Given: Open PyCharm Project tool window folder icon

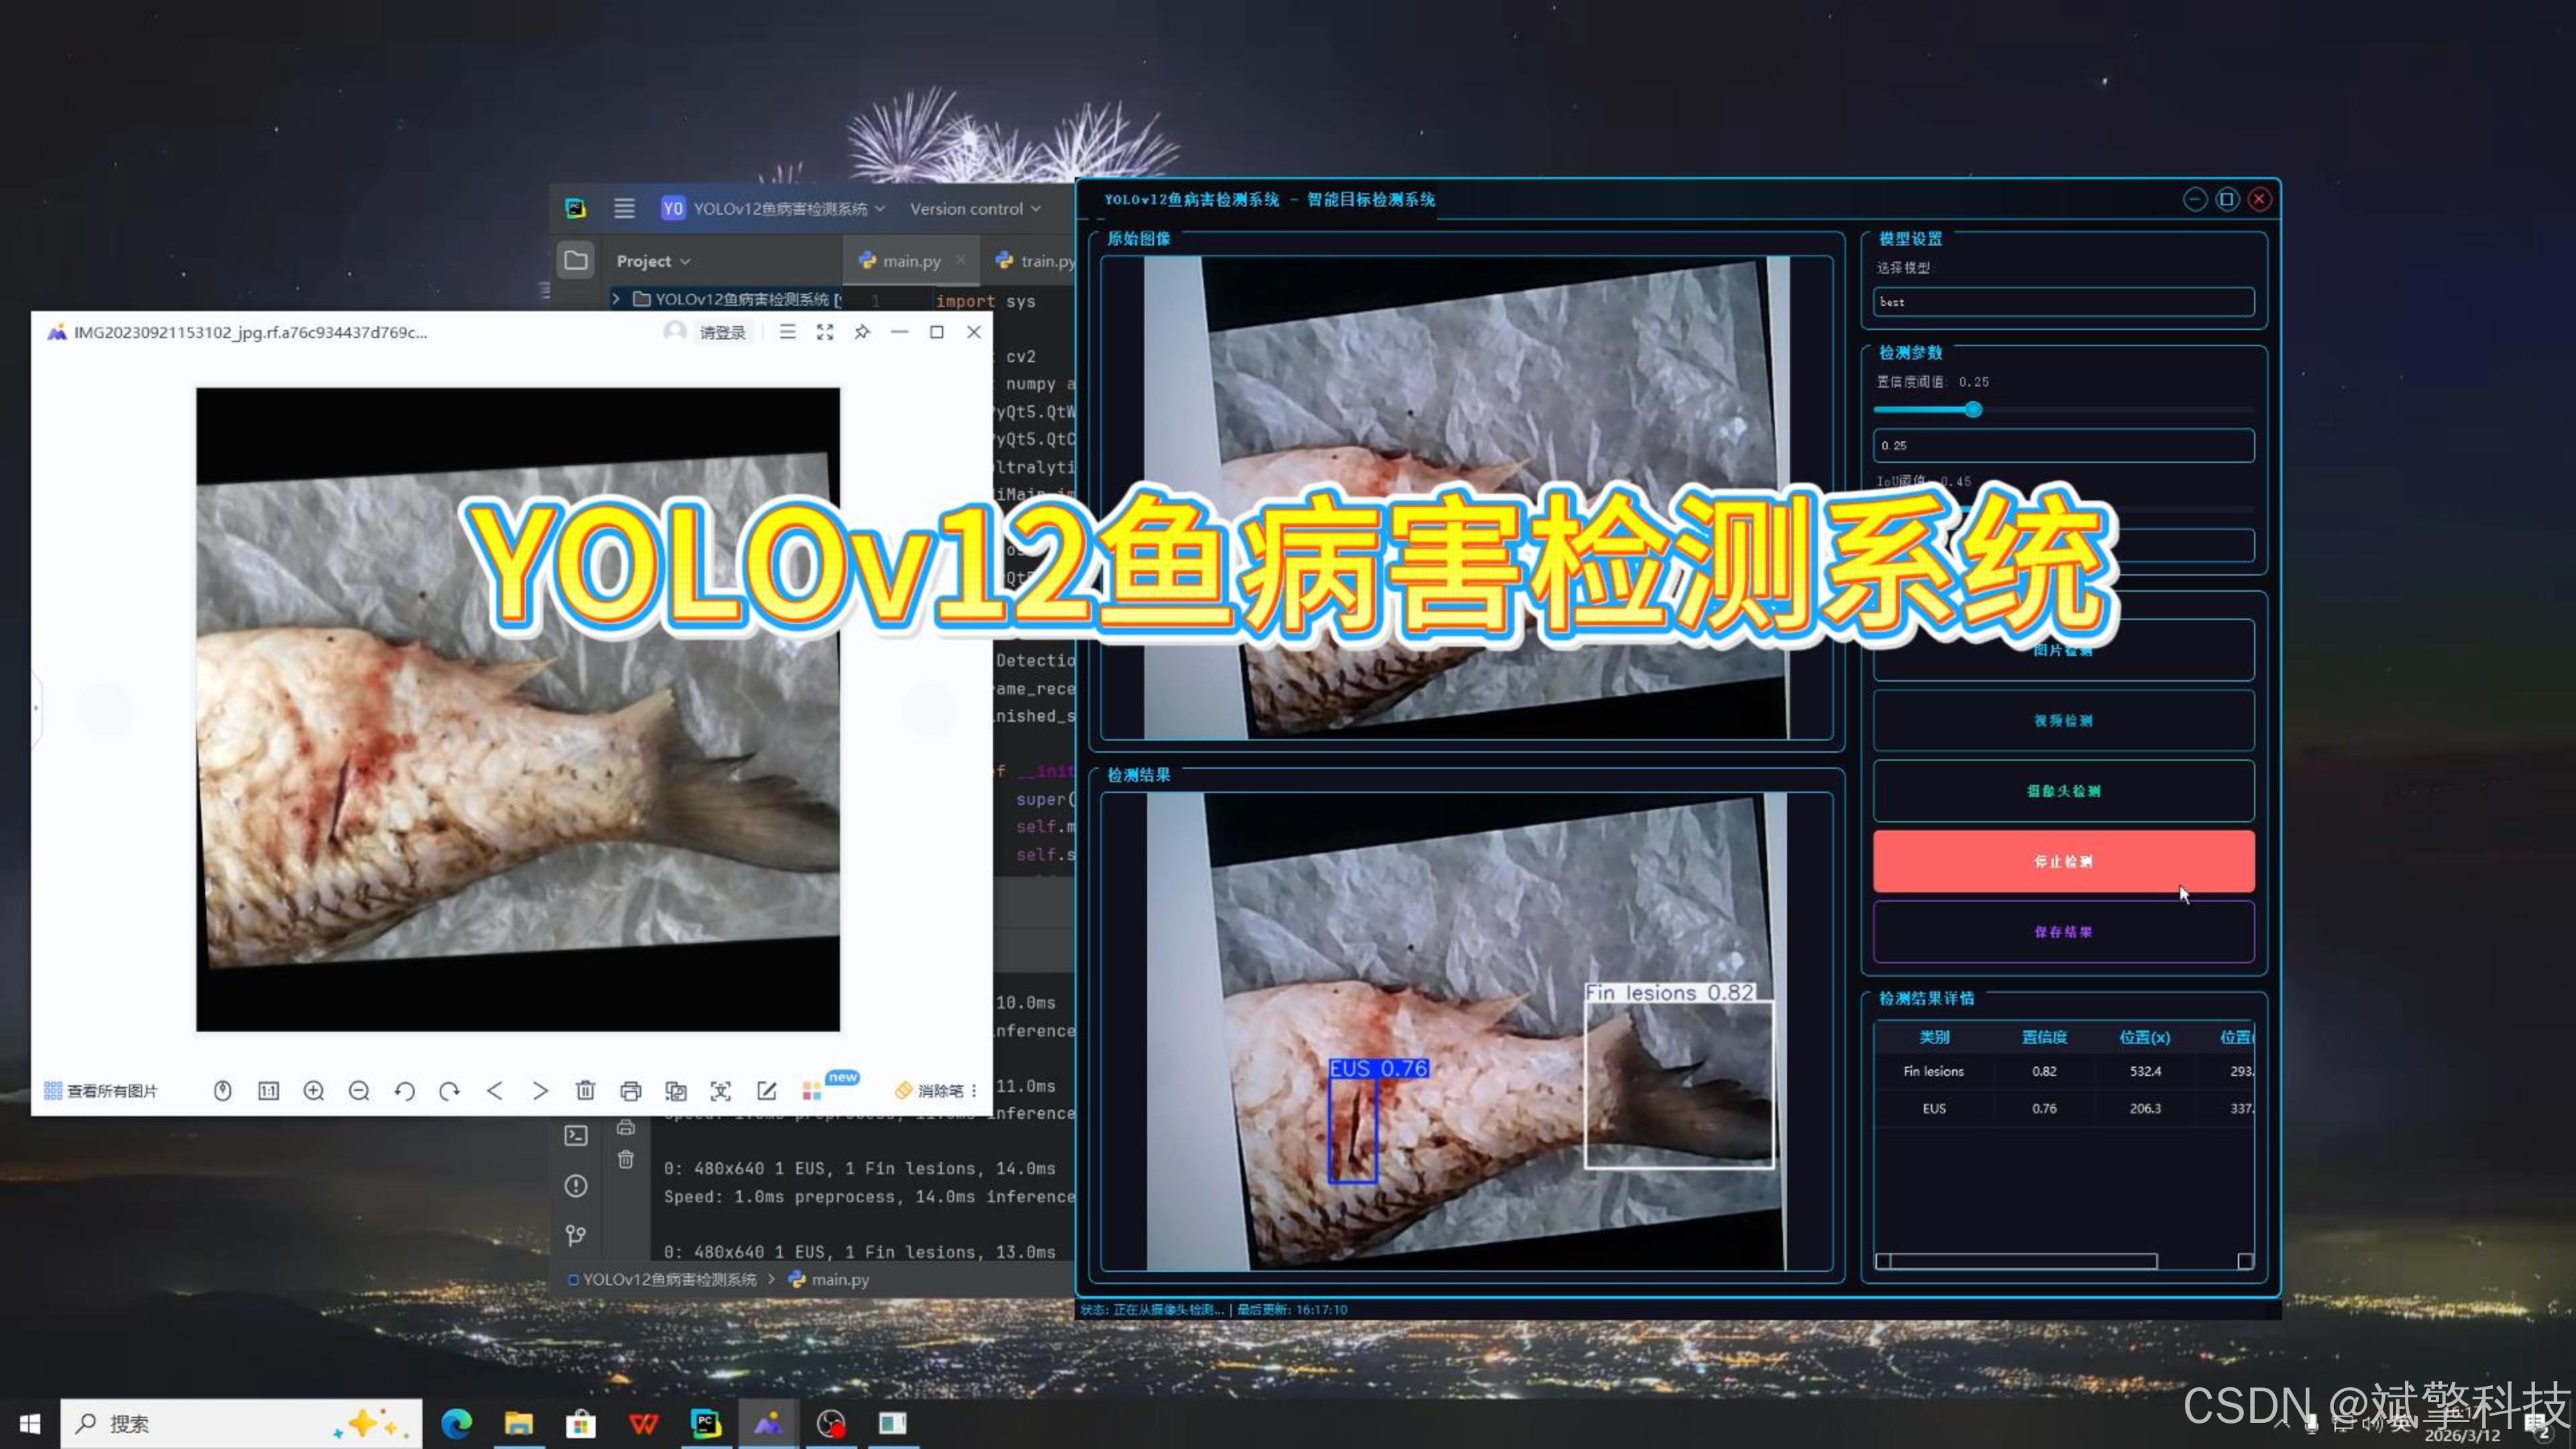Looking at the screenshot, I should [576, 261].
